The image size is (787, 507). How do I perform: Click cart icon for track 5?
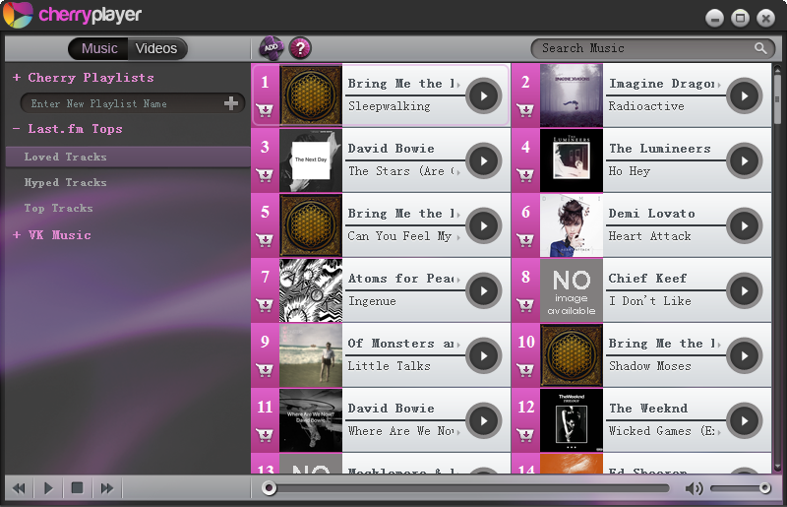[x=265, y=239]
